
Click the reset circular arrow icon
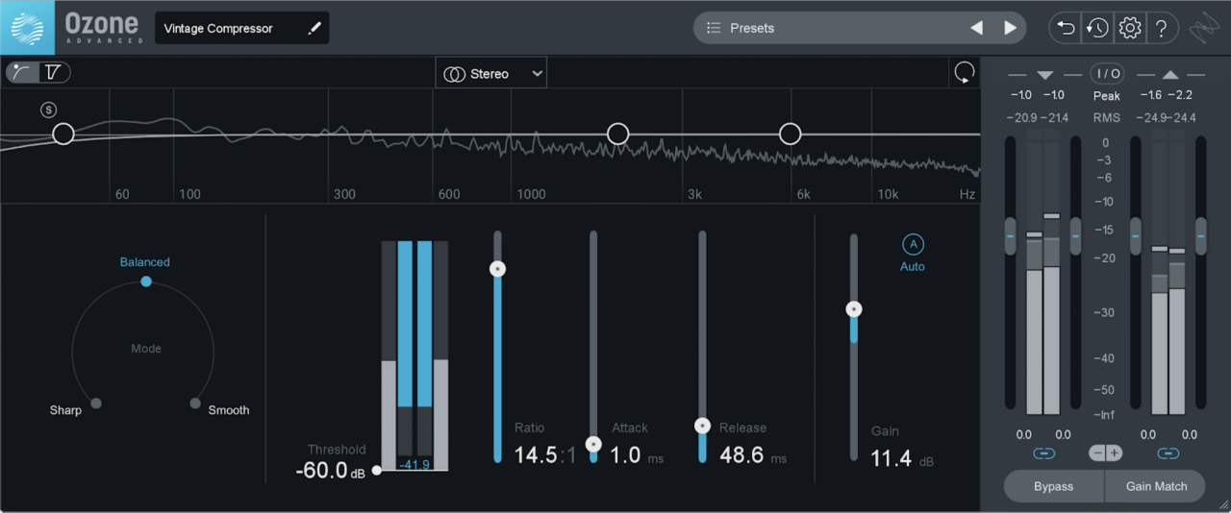(x=963, y=73)
